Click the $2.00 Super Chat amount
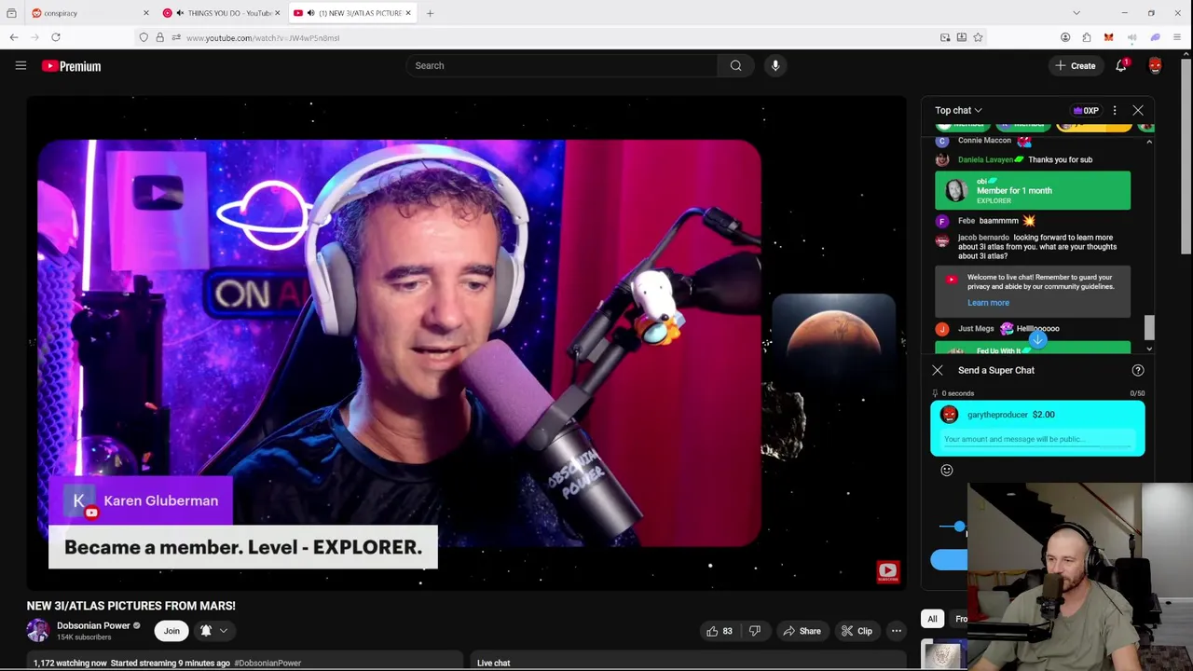This screenshot has height=671, width=1193. pyautogui.click(x=1044, y=415)
